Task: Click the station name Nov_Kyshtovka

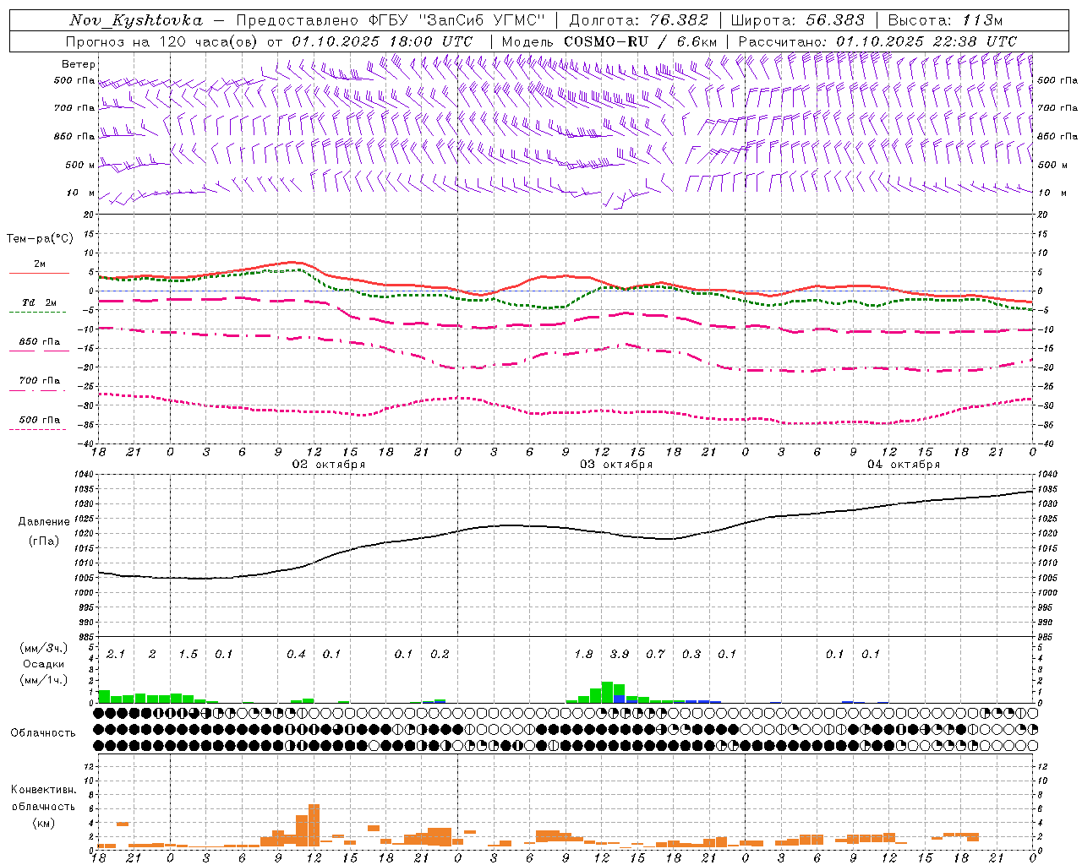Action: (135, 20)
